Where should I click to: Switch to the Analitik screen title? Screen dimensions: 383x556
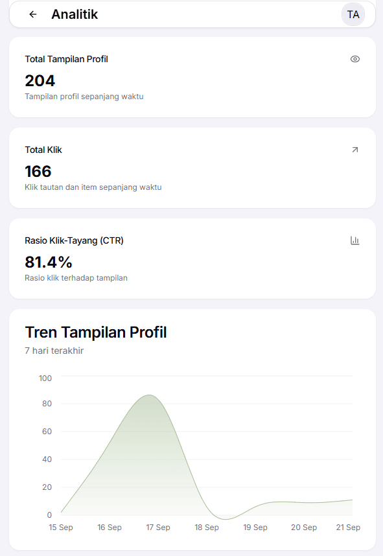click(x=76, y=14)
